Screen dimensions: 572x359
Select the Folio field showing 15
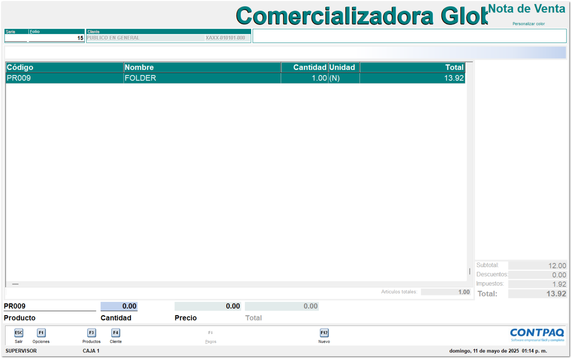pos(56,38)
